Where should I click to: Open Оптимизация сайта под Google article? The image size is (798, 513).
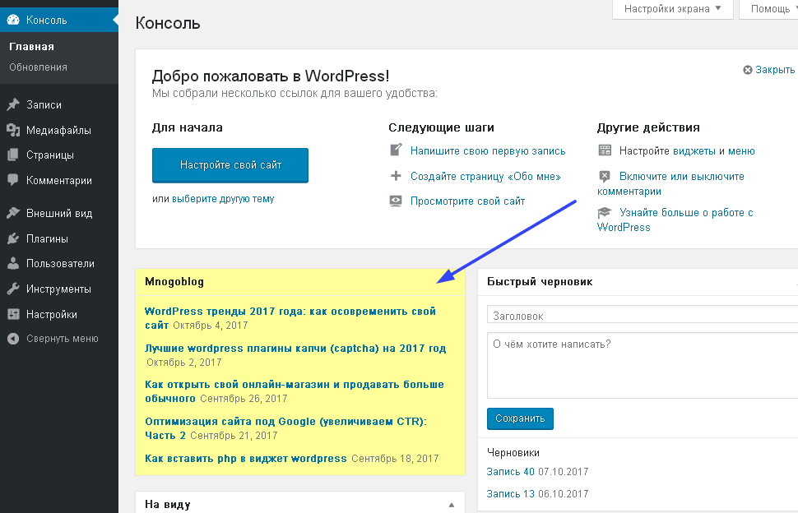tap(285, 428)
